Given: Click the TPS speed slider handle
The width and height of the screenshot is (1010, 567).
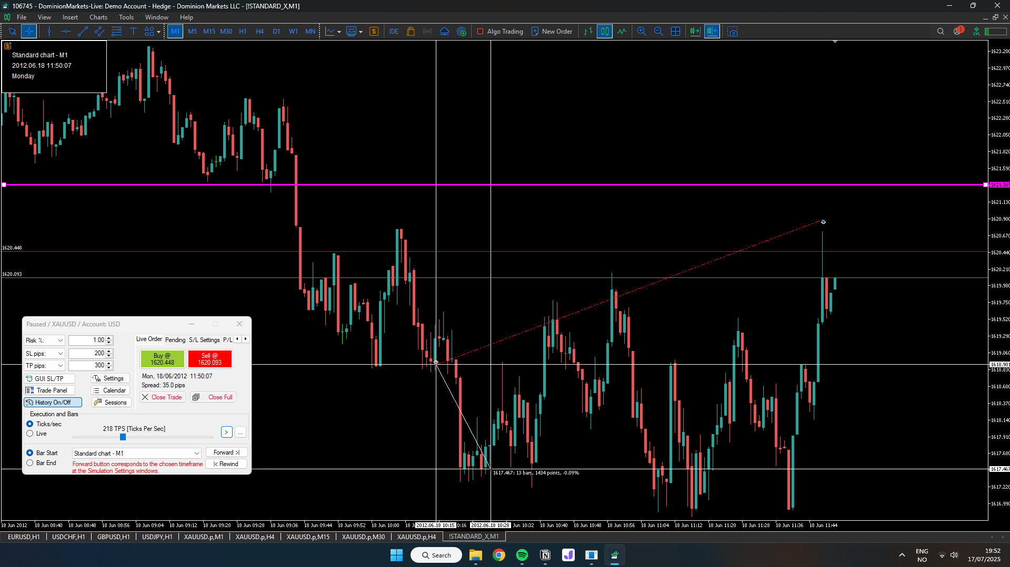Looking at the screenshot, I should coord(123,437).
